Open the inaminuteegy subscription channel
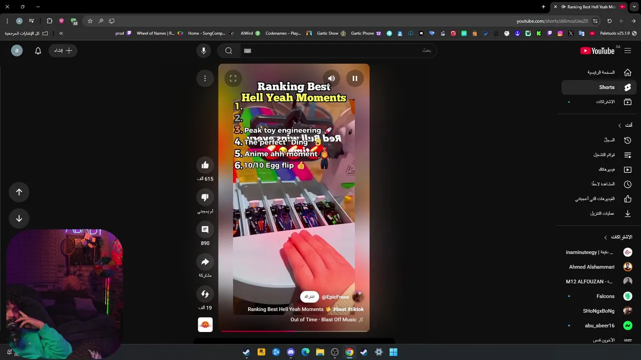641x360 pixels. pyautogui.click(x=599, y=252)
